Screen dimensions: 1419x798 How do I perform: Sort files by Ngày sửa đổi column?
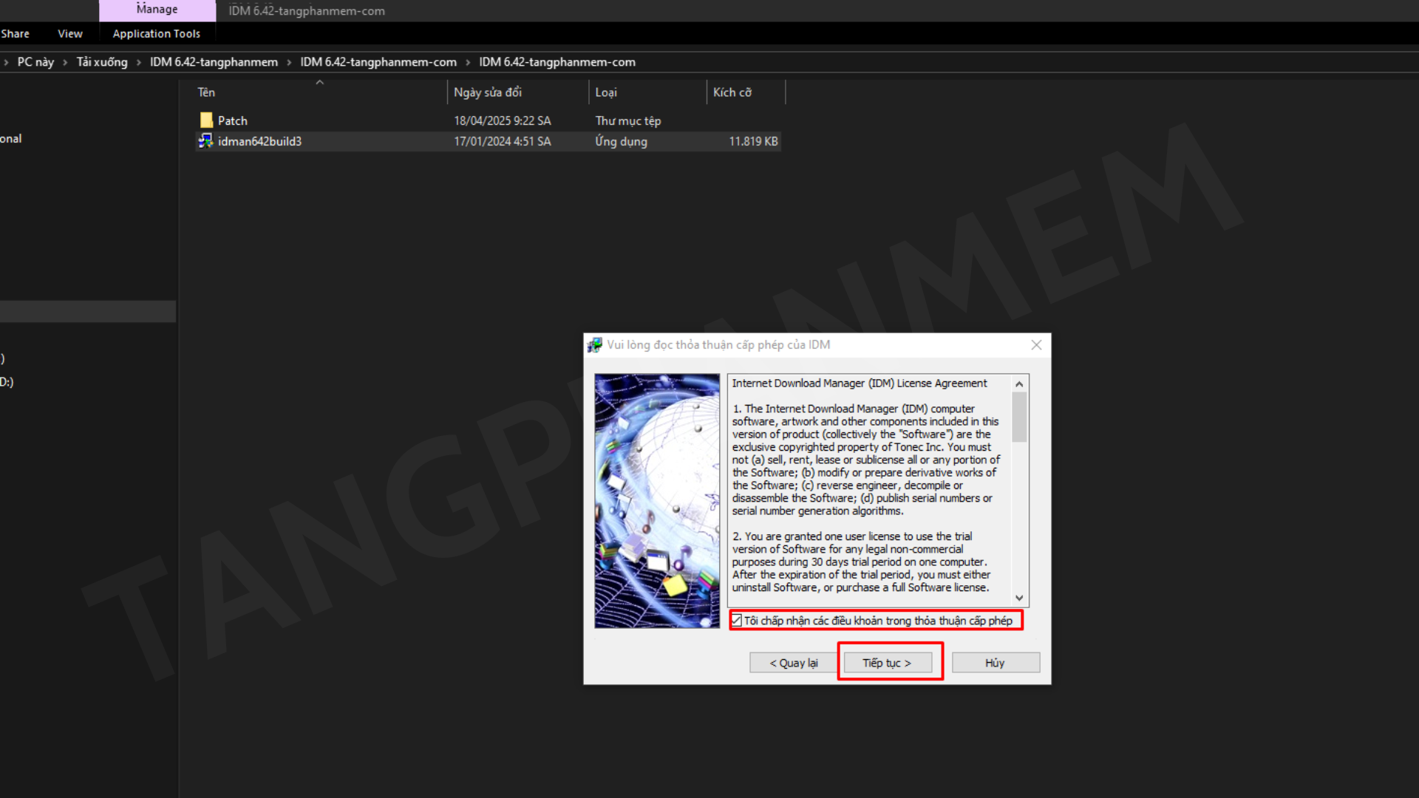point(488,92)
